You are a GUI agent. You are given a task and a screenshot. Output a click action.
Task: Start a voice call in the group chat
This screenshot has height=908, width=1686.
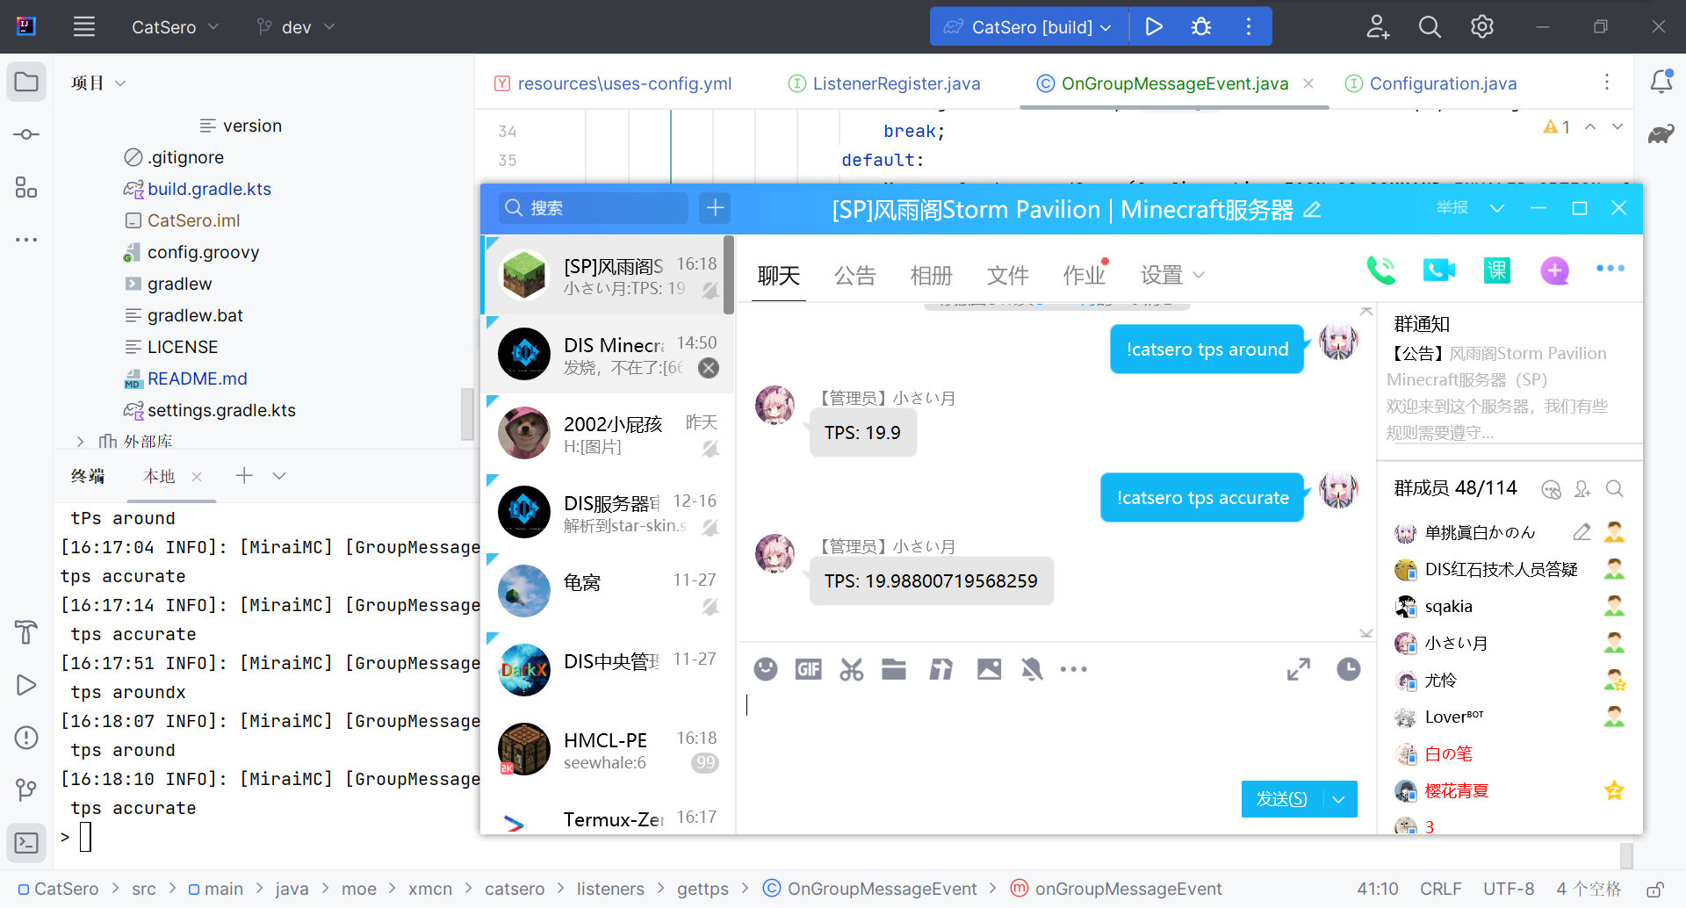coord(1381,270)
